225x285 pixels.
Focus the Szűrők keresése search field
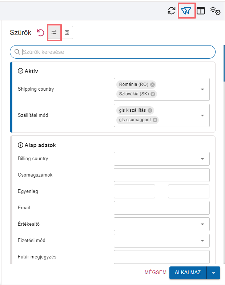tap(113, 52)
